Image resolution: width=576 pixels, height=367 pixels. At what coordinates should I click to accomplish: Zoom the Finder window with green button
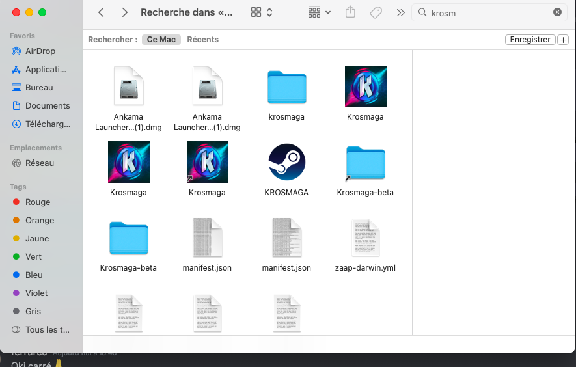point(42,12)
